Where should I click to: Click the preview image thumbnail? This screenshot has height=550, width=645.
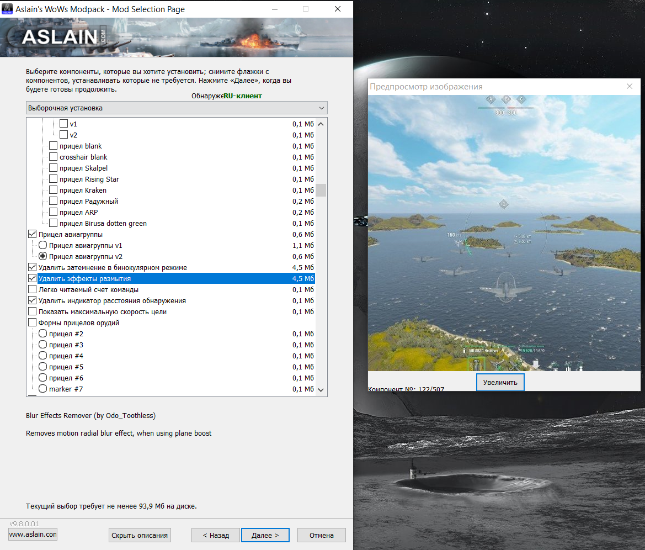point(504,233)
